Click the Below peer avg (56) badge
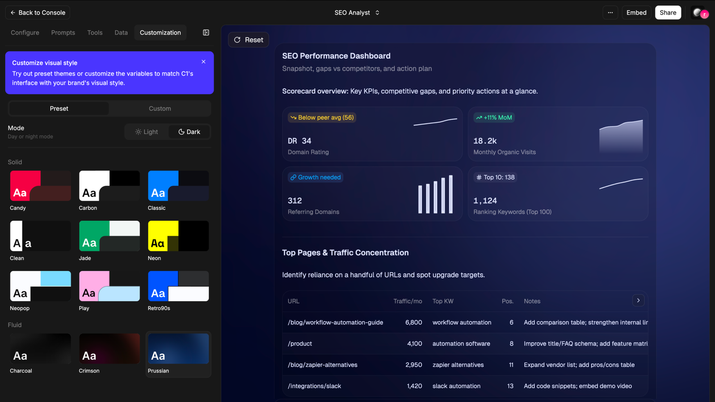 point(322,117)
